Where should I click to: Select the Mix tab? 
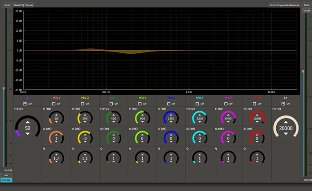[x=6, y=175]
